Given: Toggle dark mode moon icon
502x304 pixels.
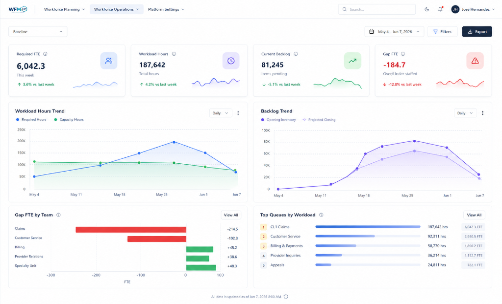Looking at the screenshot, I should tap(427, 9).
